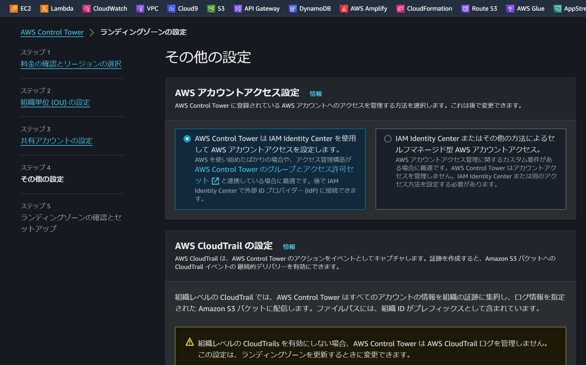Click the Cloud9 service icon
Image resolution: width=586 pixels, height=365 pixels.
[171, 9]
